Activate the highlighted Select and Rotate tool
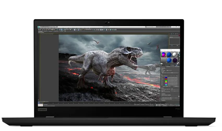Viewport: 222px width, 131px height. pos(62,30)
